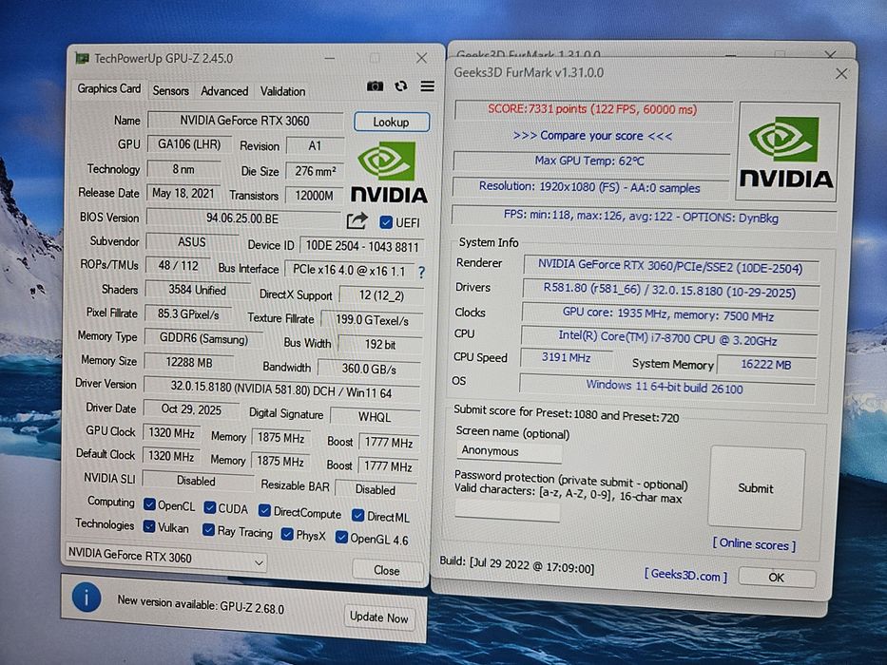Toggle the UEFI checkbox
The width and height of the screenshot is (887, 665).
coord(386,222)
